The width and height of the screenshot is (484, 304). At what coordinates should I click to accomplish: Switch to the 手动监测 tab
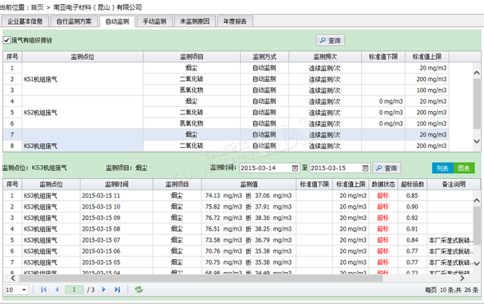[x=154, y=21]
